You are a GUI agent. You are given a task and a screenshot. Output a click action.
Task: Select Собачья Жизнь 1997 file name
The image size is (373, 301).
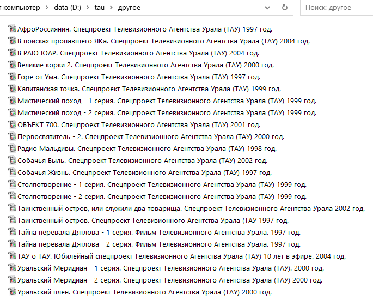pos(144,173)
